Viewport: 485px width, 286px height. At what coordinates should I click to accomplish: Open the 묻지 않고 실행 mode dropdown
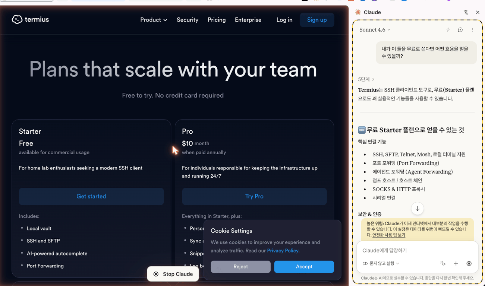(x=381, y=264)
